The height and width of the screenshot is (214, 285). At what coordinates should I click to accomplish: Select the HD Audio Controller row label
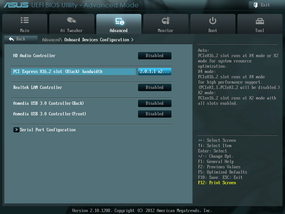click(34, 56)
